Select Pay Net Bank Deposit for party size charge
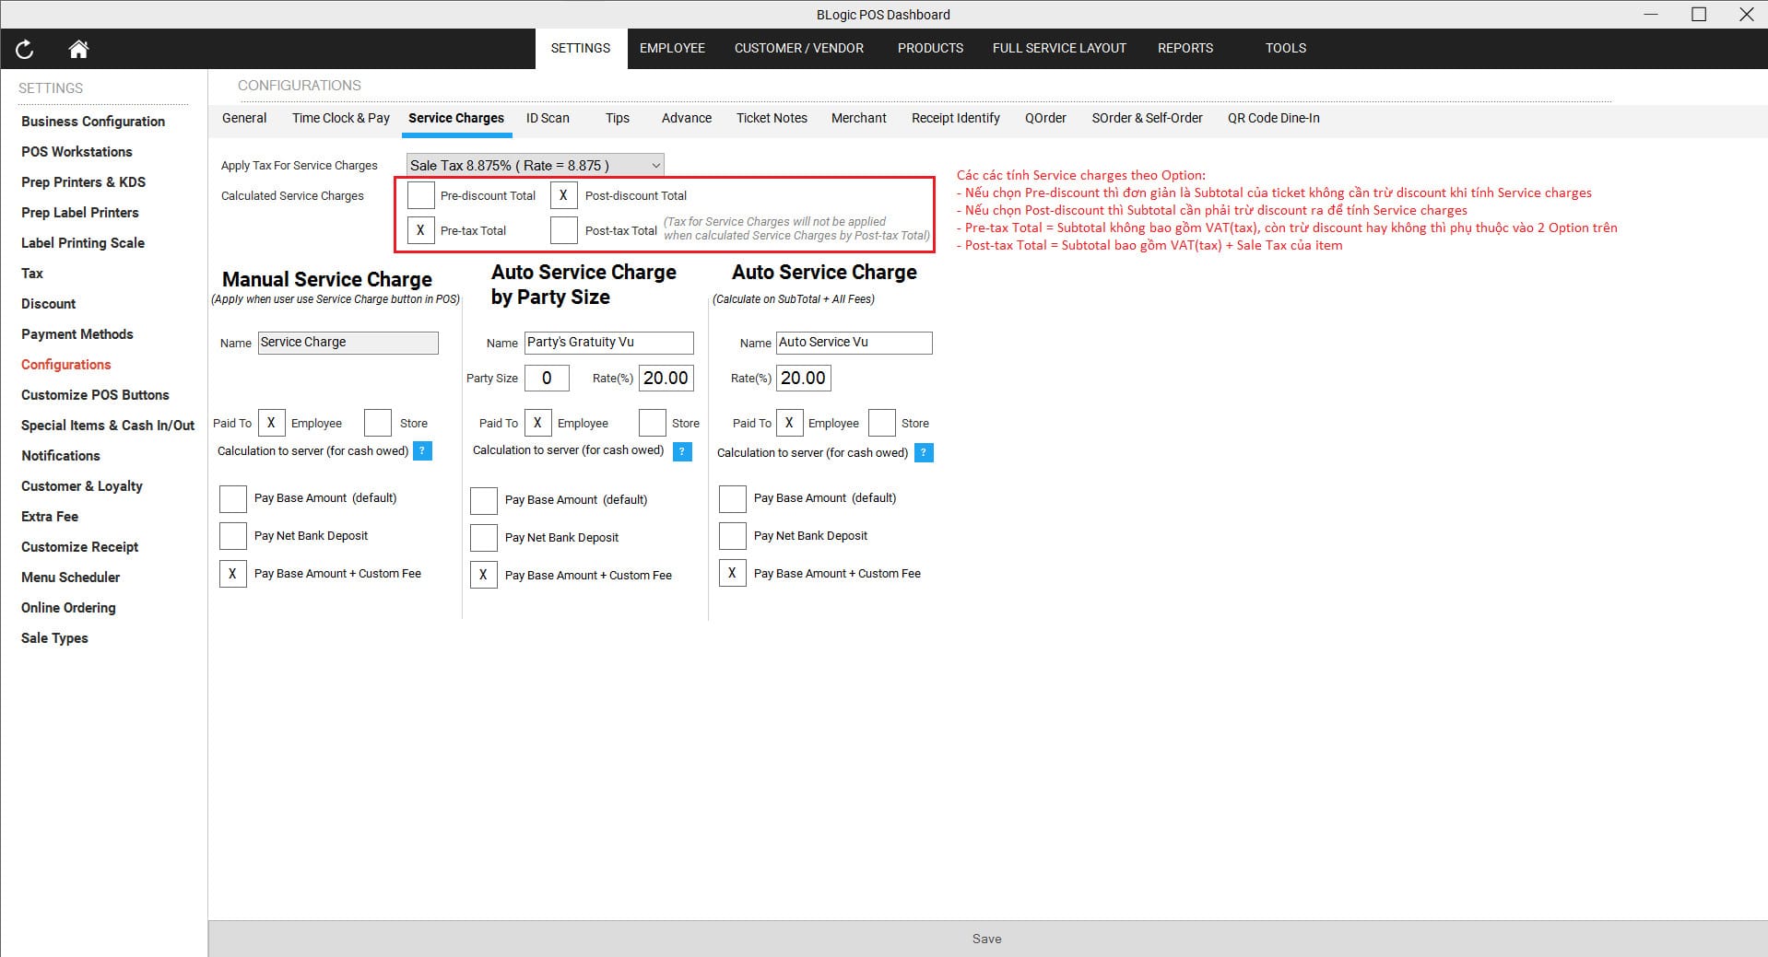The height and width of the screenshot is (957, 1768). point(484,537)
